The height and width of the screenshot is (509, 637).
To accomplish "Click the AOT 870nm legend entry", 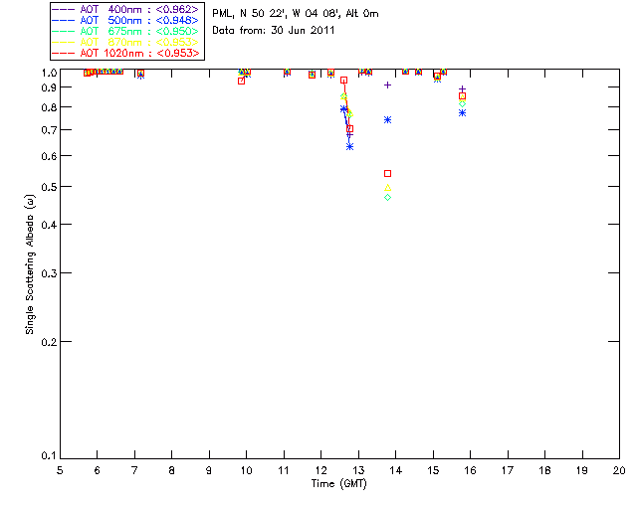I will point(126,42).
